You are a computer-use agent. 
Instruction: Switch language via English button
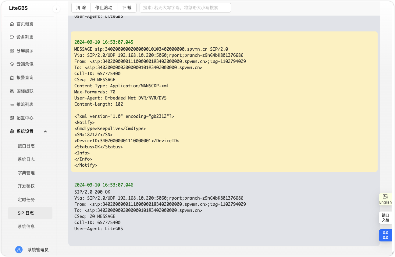click(385, 199)
